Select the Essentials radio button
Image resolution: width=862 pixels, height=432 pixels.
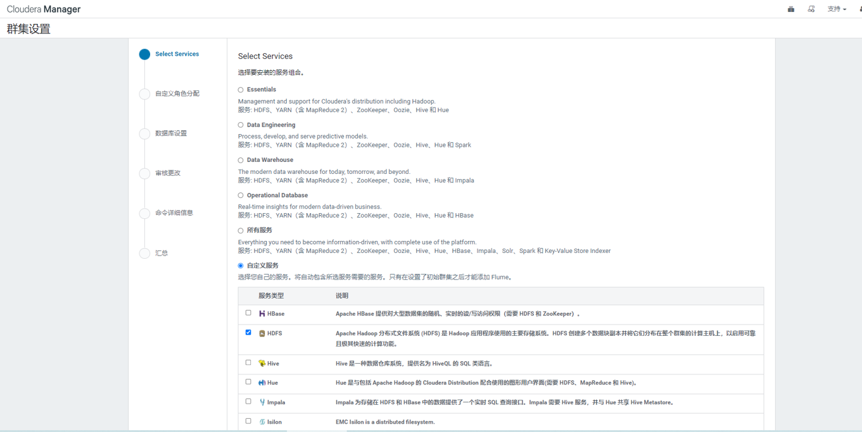[241, 90]
